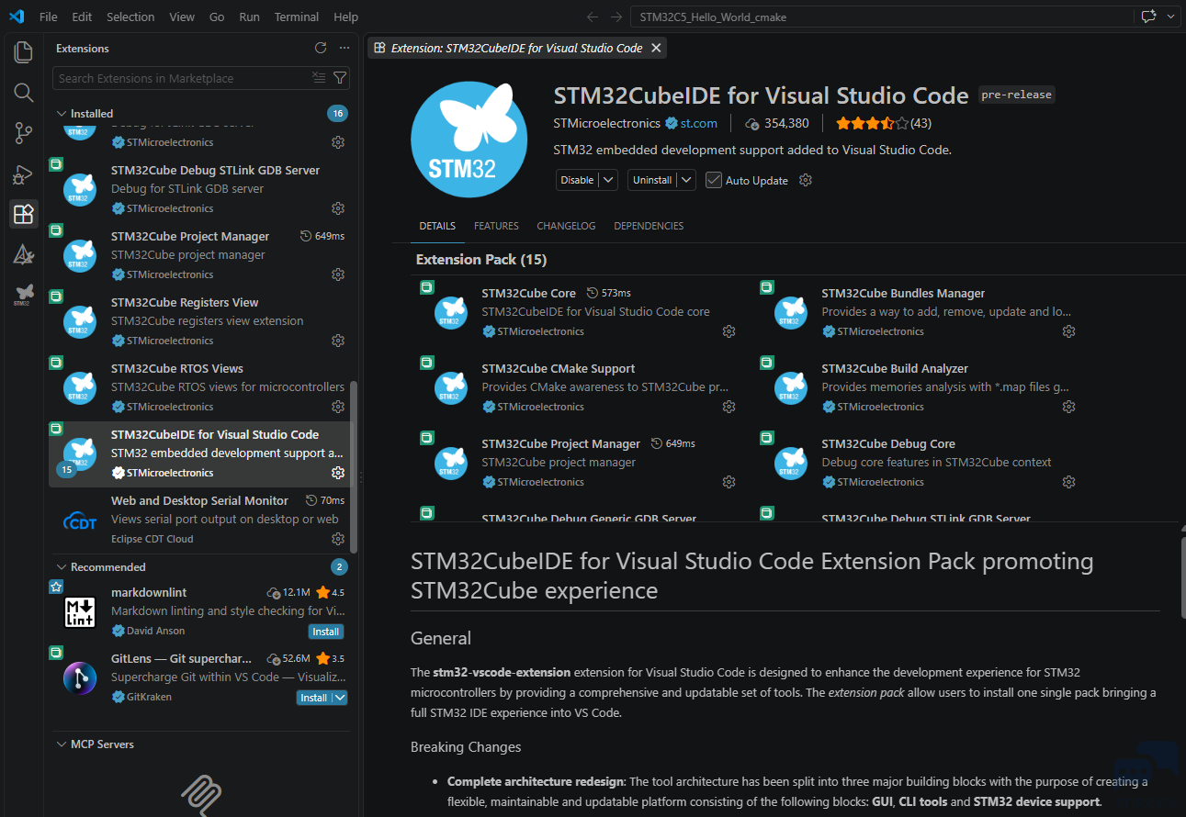The width and height of the screenshot is (1186, 817).
Task: Open the Terminal menu
Action: [x=297, y=17]
